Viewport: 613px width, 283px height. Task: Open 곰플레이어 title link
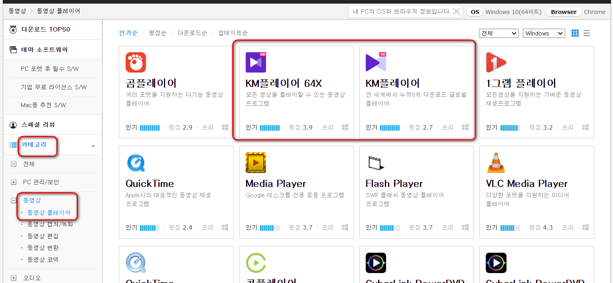pos(151,83)
